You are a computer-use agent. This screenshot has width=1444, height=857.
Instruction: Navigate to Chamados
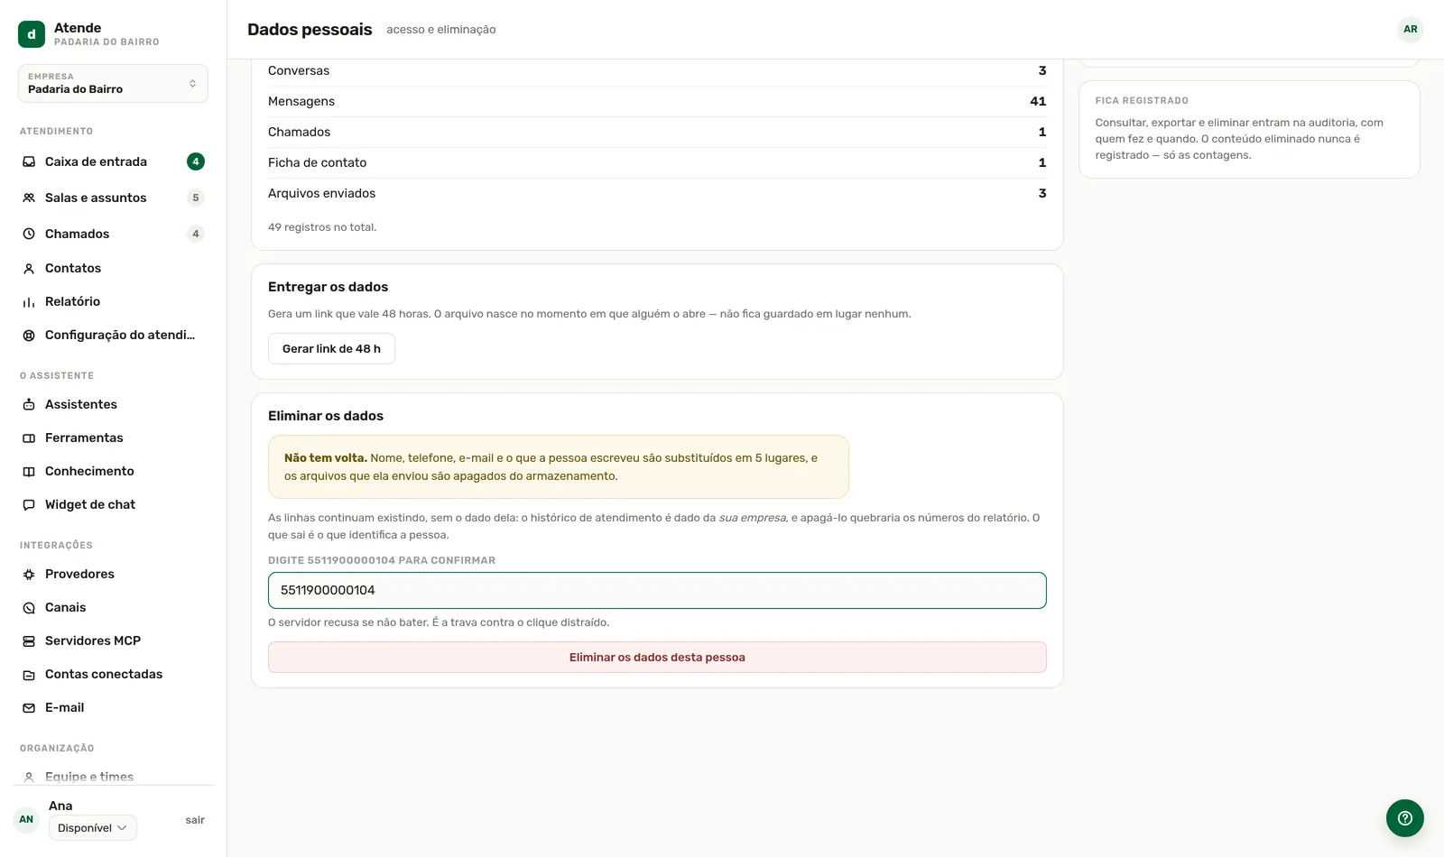113,234
